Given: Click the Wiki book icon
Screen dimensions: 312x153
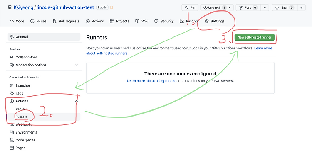Looking at the screenshot, I should (137, 21).
